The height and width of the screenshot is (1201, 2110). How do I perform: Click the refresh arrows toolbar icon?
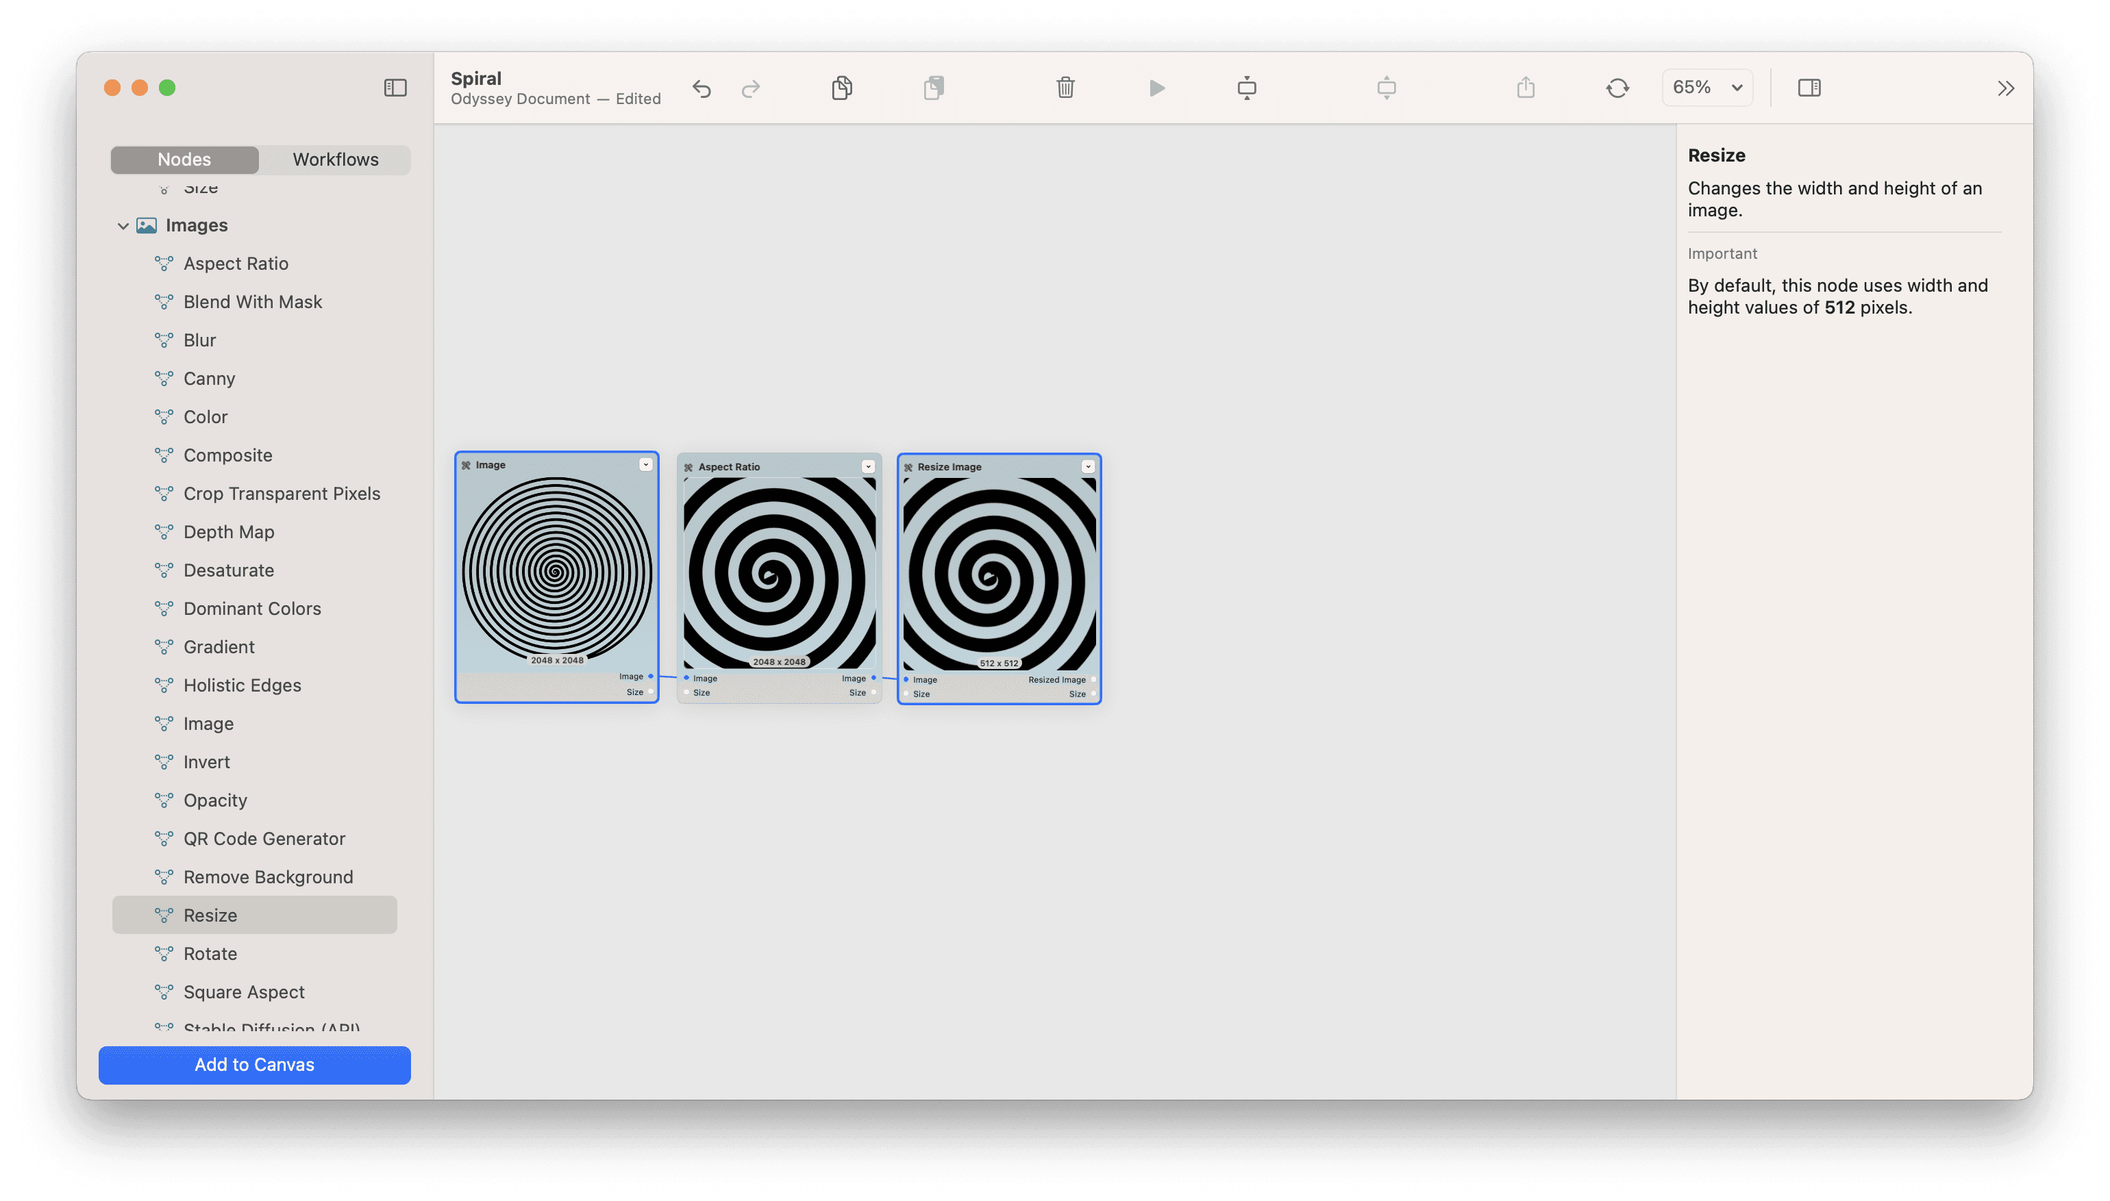(1617, 88)
